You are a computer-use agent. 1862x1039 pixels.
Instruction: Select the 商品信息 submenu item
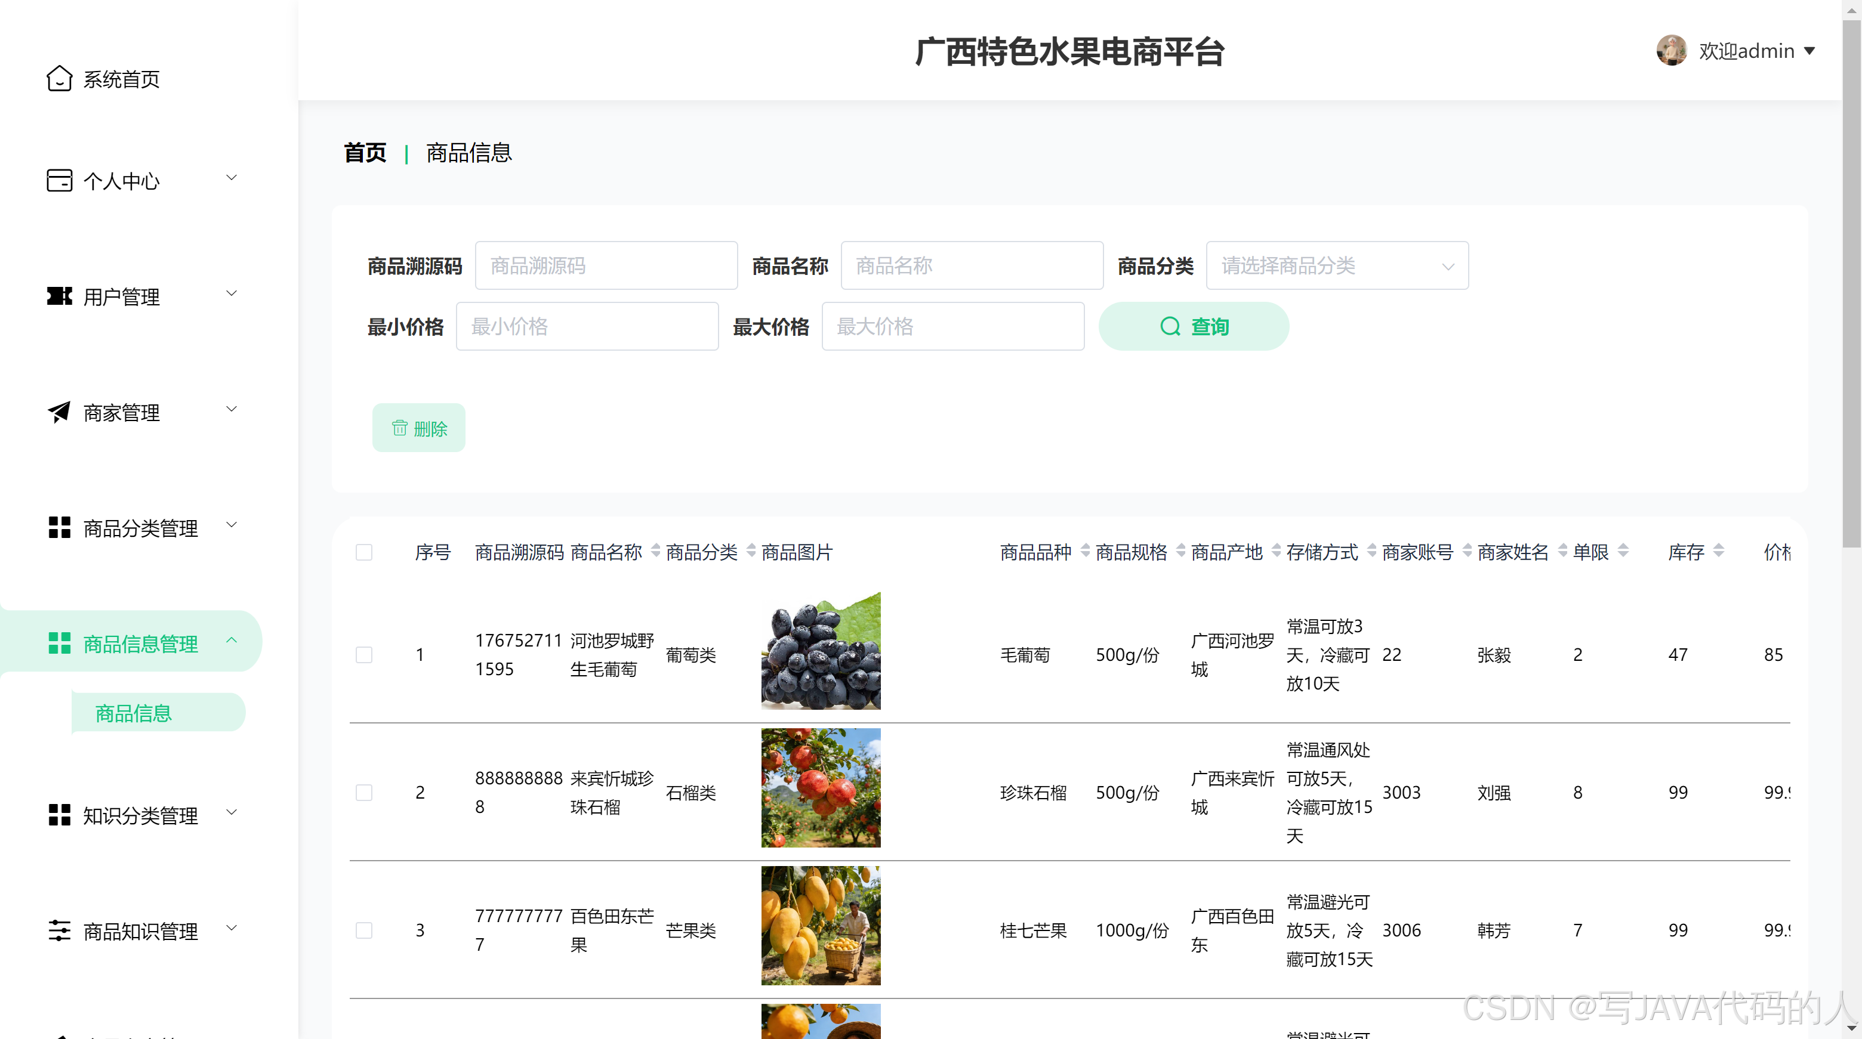coord(158,713)
